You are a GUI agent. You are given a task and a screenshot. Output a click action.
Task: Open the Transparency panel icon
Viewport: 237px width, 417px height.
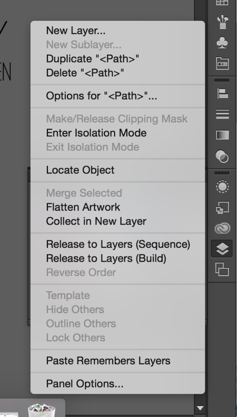pos(222,156)
